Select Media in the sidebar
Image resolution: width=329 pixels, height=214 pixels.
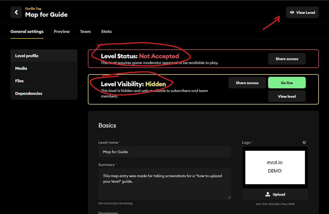pos(44,68)
